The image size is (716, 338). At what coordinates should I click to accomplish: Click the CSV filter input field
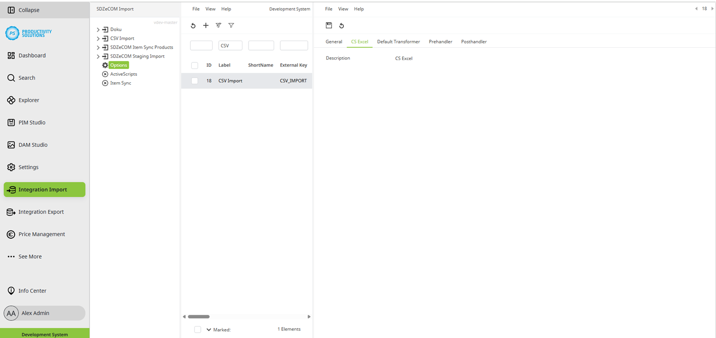[230, 45]
